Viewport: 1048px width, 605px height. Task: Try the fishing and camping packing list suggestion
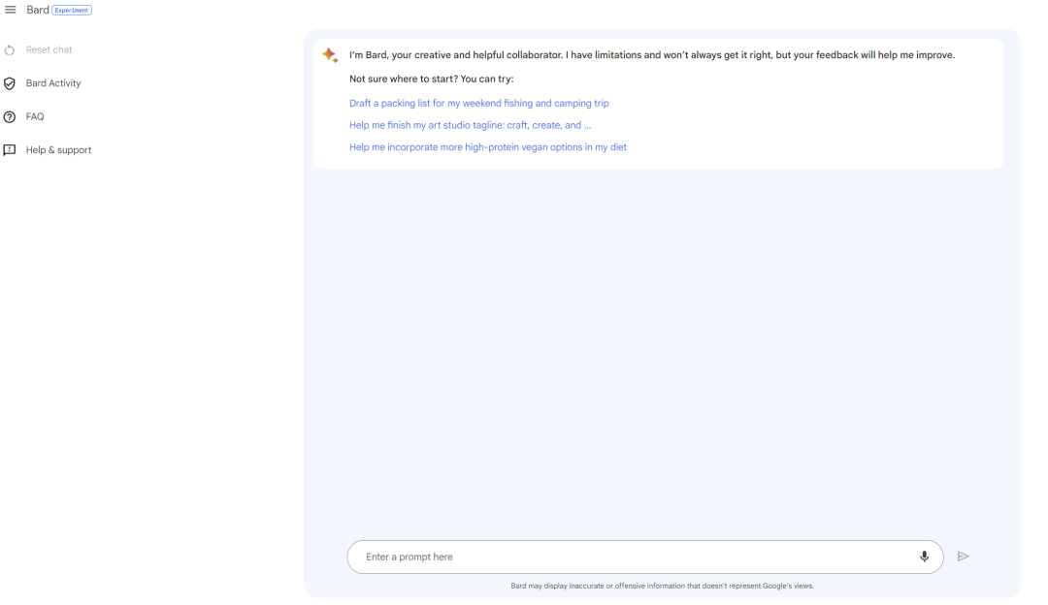click(479, 103)
